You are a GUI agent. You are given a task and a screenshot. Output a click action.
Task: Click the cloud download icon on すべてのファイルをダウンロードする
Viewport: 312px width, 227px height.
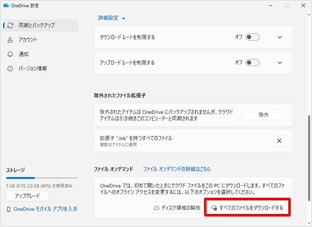(x=214, y=208)
